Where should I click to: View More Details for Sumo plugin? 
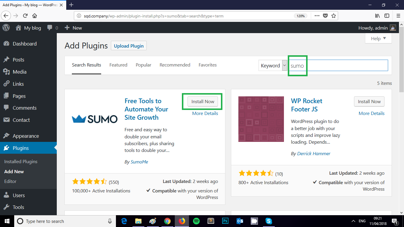coord(205,113)
